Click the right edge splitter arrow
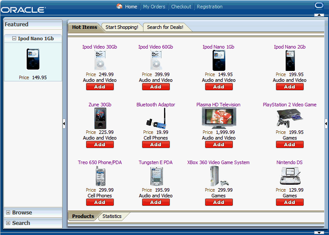The image size is (329, 235). point(326,123)
